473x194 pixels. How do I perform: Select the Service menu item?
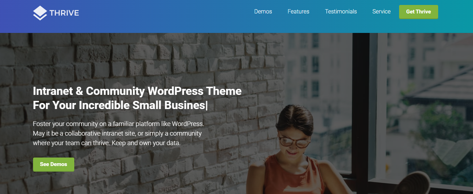click(381, 11)
